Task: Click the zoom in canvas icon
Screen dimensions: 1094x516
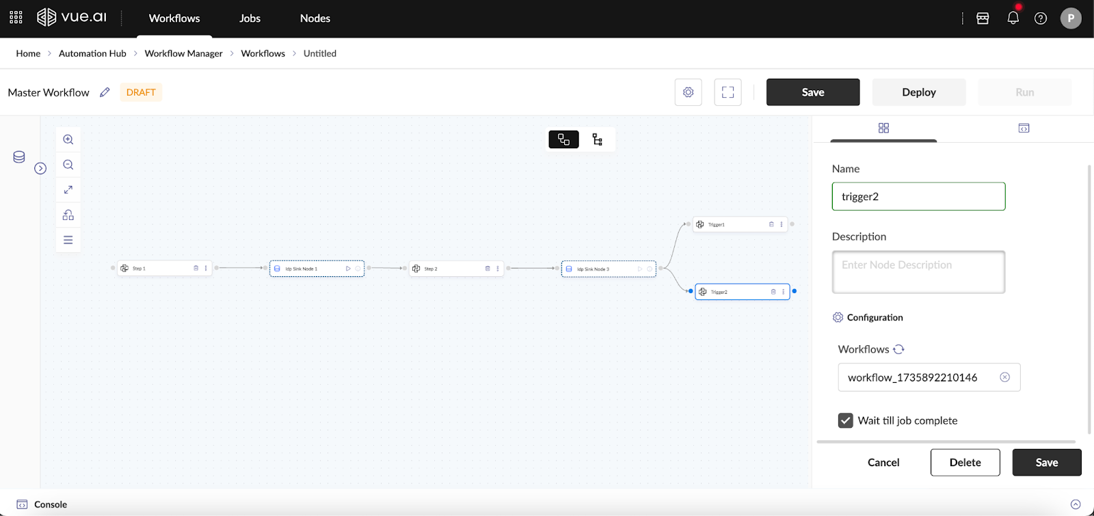Action: (68, 139)
